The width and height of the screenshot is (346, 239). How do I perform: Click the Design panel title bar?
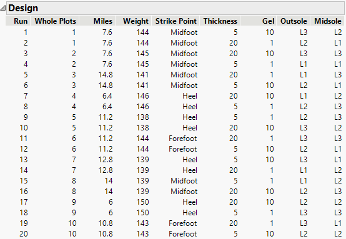pos(175,8)
